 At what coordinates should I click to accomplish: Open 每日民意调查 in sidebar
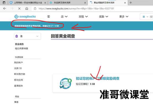pos(22,49)
